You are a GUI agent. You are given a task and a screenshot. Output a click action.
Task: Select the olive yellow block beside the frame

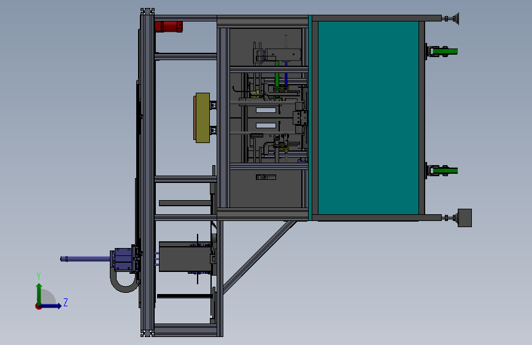[202, 117]
